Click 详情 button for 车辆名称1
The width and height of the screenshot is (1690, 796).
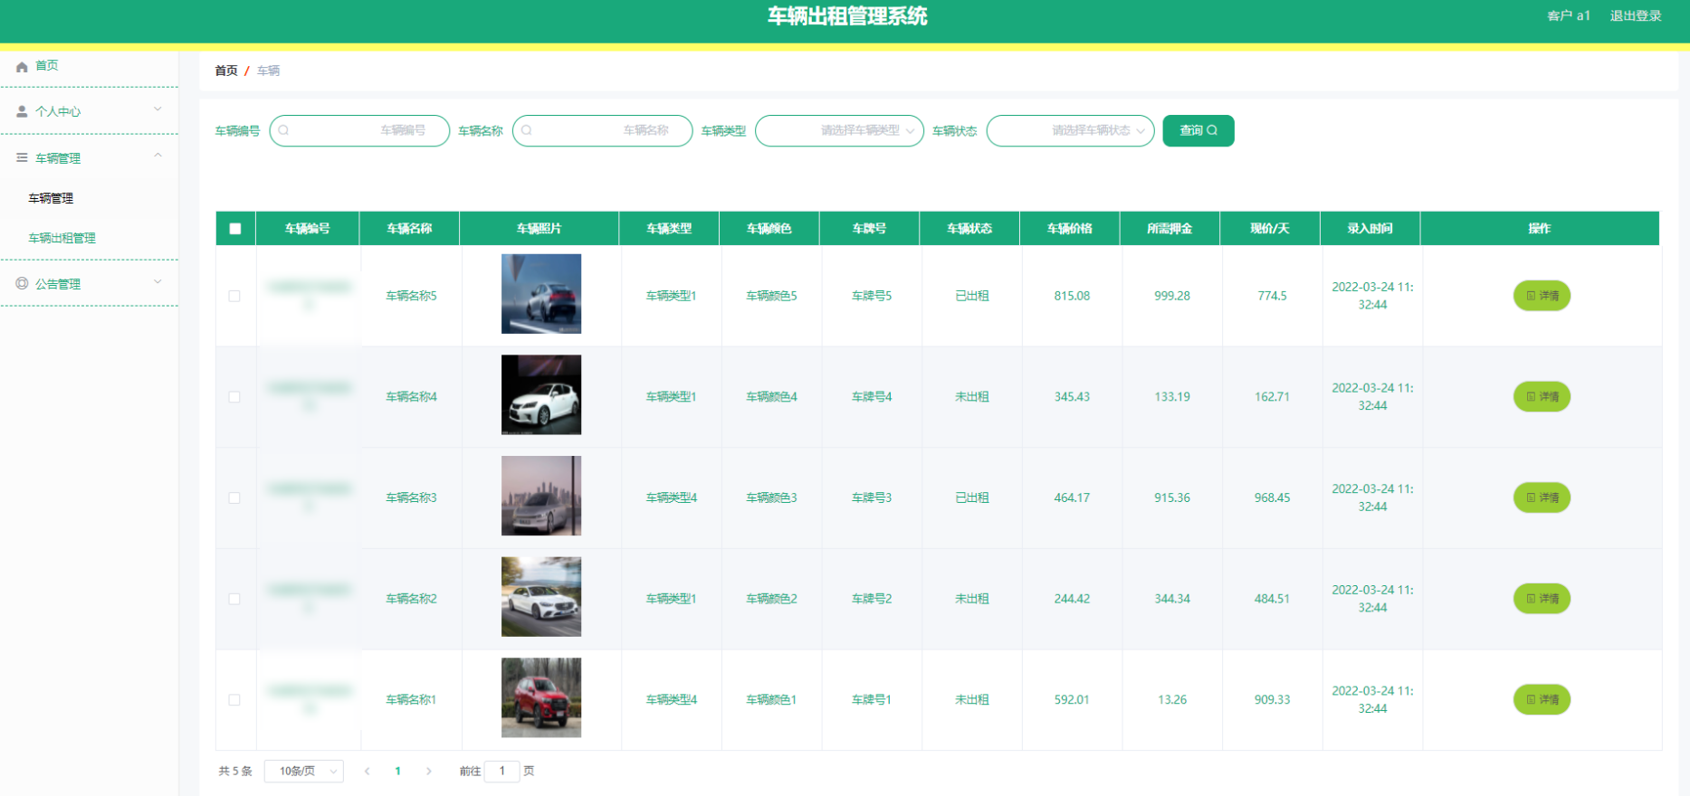(x=1542, y=699)
